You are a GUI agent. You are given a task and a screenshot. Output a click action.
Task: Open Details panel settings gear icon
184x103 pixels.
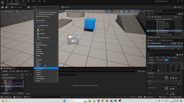pos(182,55)
